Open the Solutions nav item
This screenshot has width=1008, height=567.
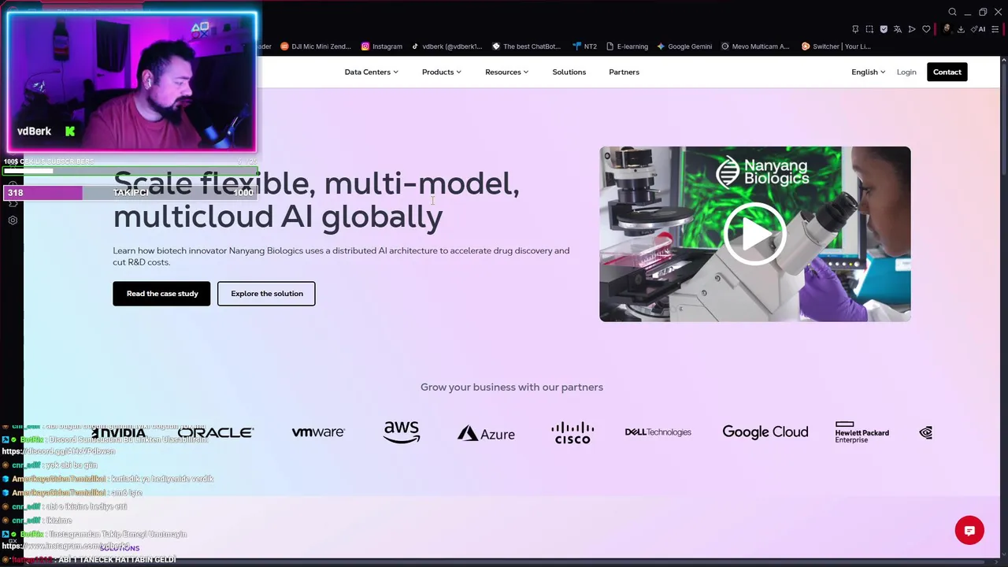569,72
